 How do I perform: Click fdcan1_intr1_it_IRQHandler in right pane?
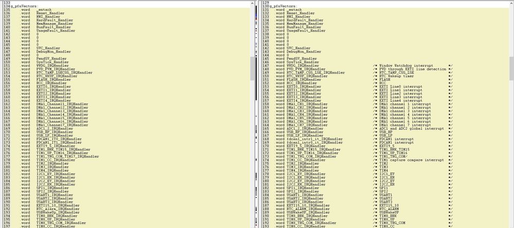coord(314,139)
